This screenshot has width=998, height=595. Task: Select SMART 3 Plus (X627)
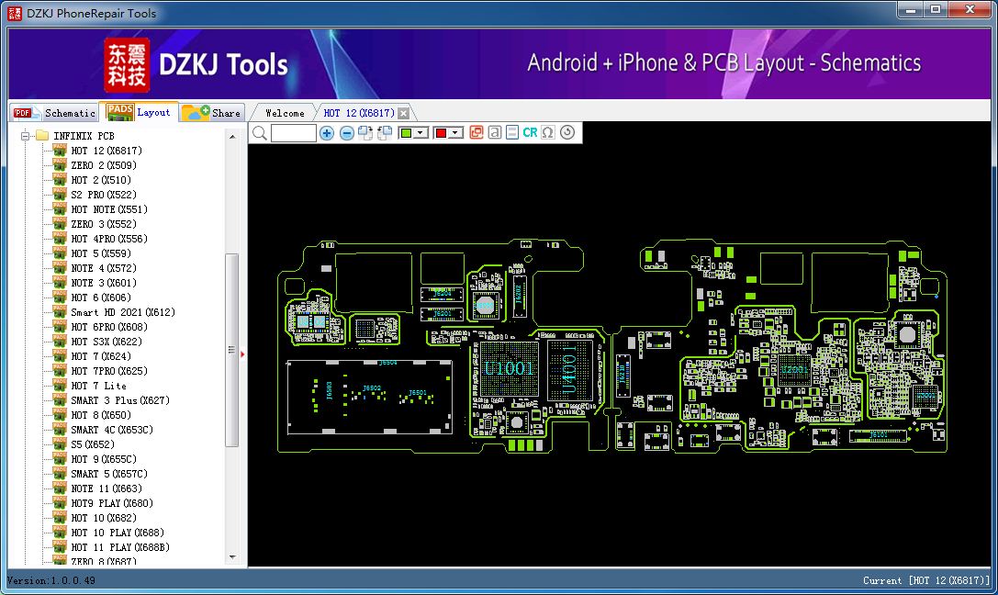pos(119,400)
